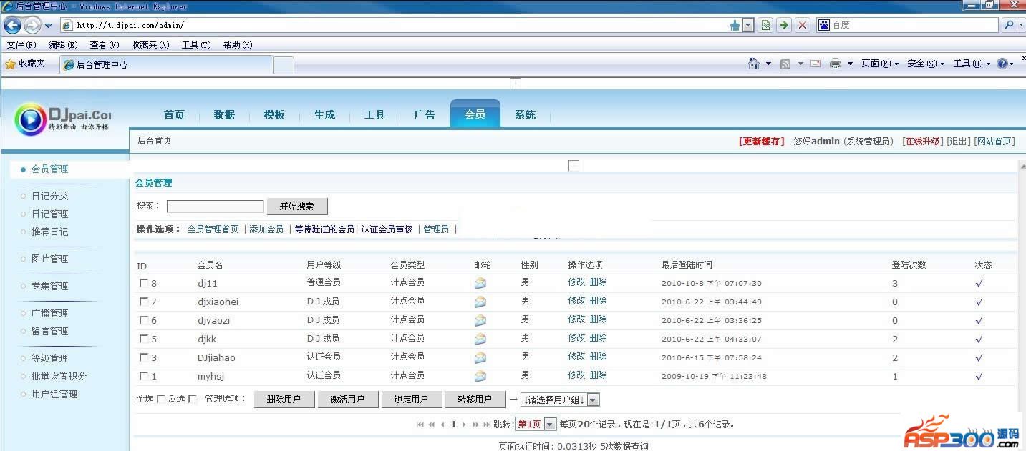The width and height of the screenshot is (1026, 451).
Task: Click into the member 搜索 text field
Action: pos(216,207)
